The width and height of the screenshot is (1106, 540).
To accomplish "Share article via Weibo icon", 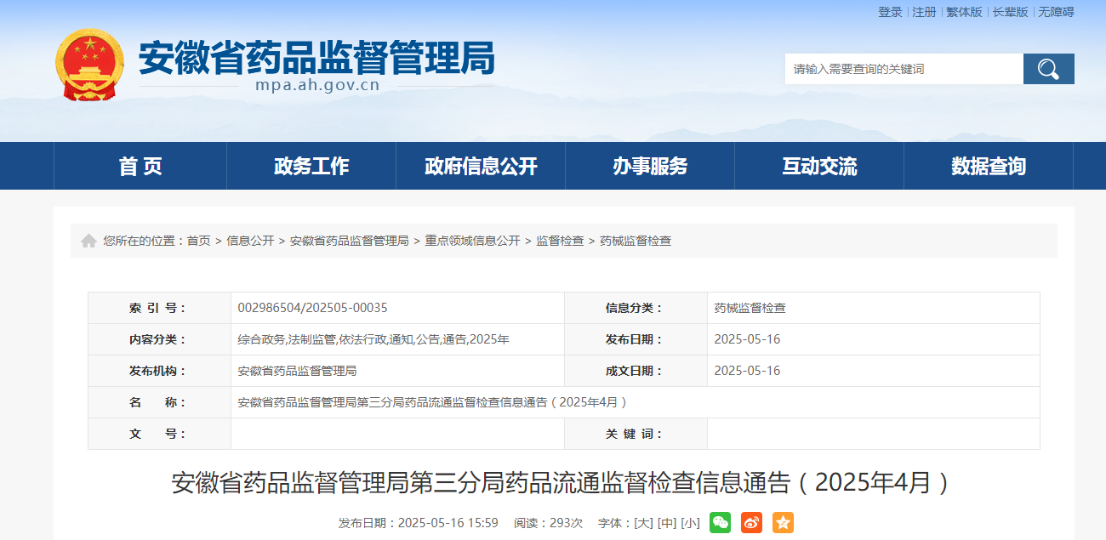I will tap(751, 523).
